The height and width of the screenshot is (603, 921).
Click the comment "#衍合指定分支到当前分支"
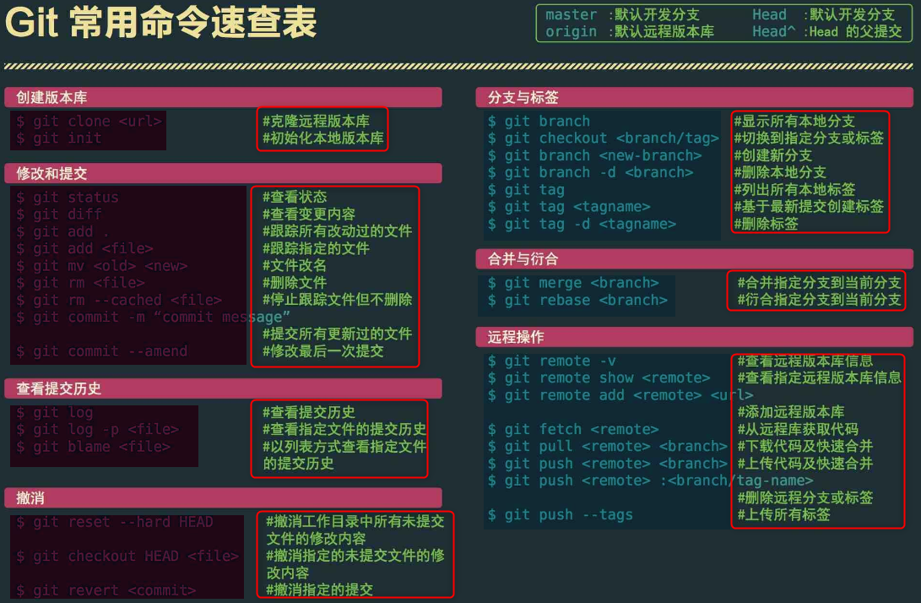point(820,300)
